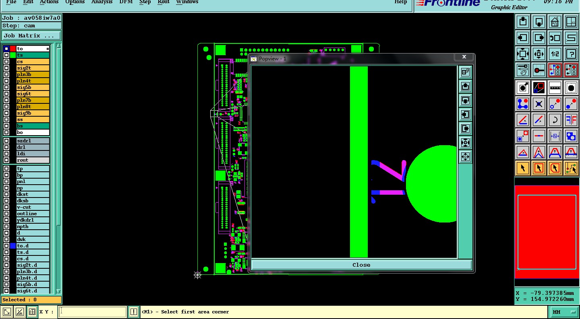580x319 pixels.
Task: Select layer name szdrl in list
Action: [x=33, y=141]
